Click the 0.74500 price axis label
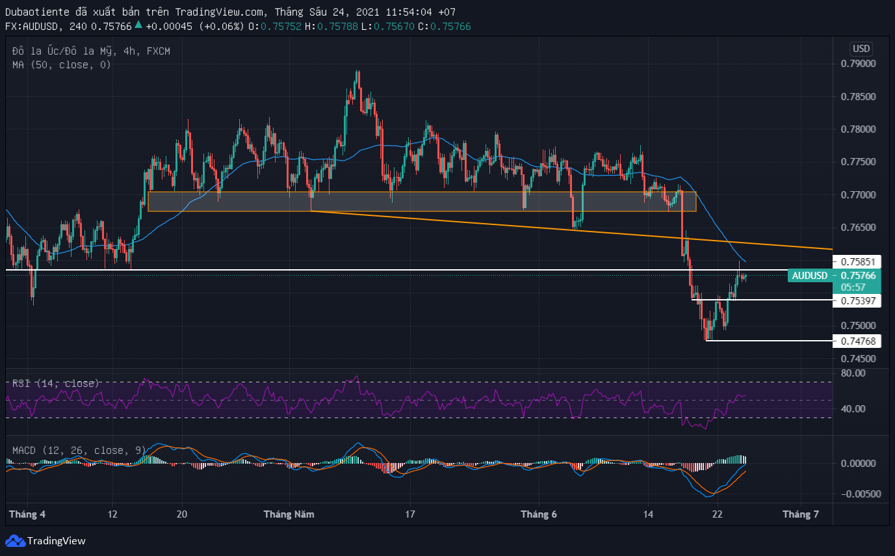895x556 pixels. [x=858, y=358]
